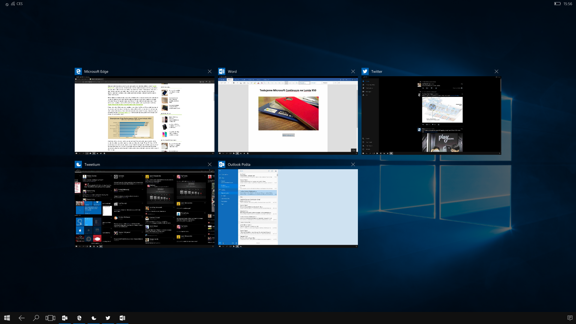Switch to Edge via taskbar icon
The image size is (576, 324).
click(x=79, y=318)
